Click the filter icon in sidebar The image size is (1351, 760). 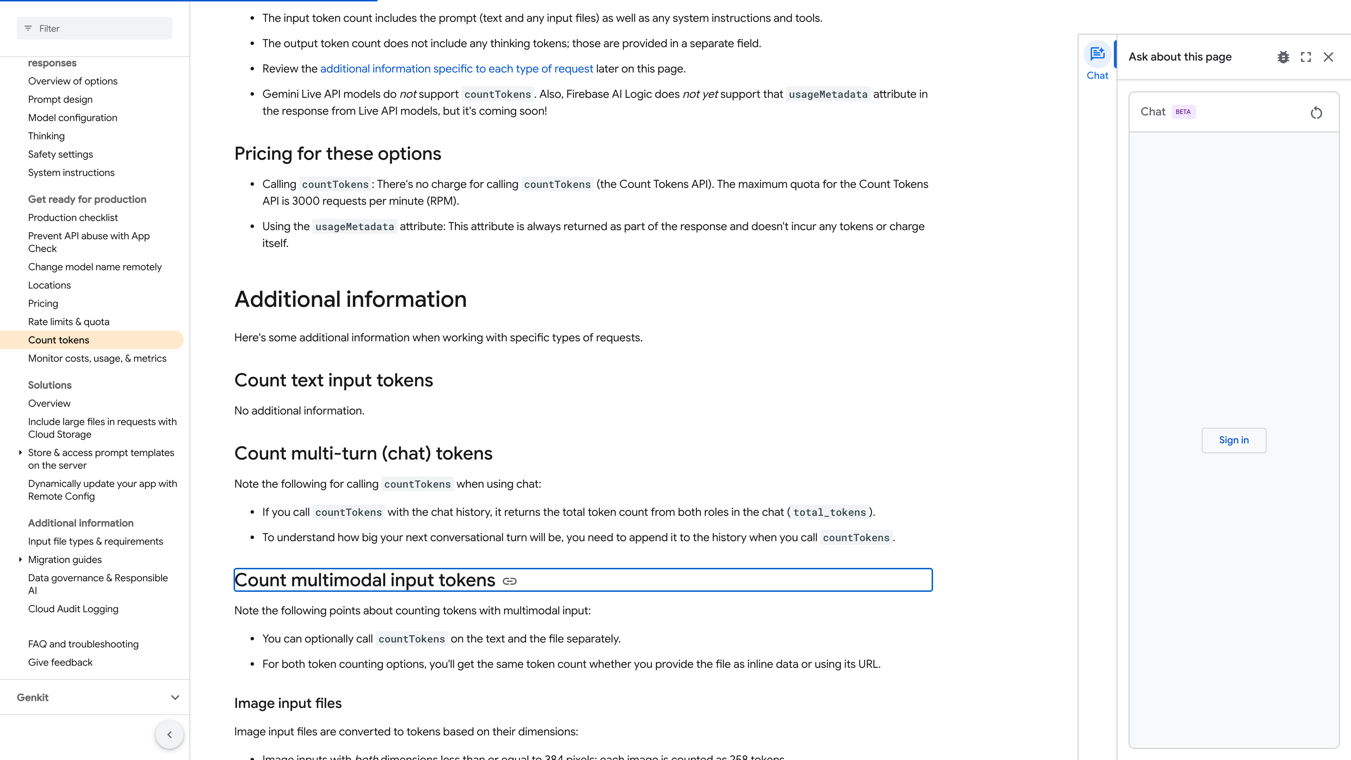point(28,28)
